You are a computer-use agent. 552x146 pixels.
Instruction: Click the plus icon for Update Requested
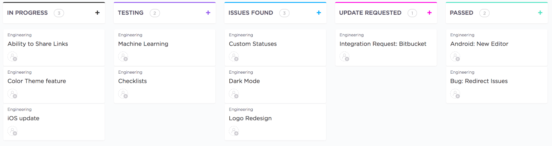(x=429, y=13)
